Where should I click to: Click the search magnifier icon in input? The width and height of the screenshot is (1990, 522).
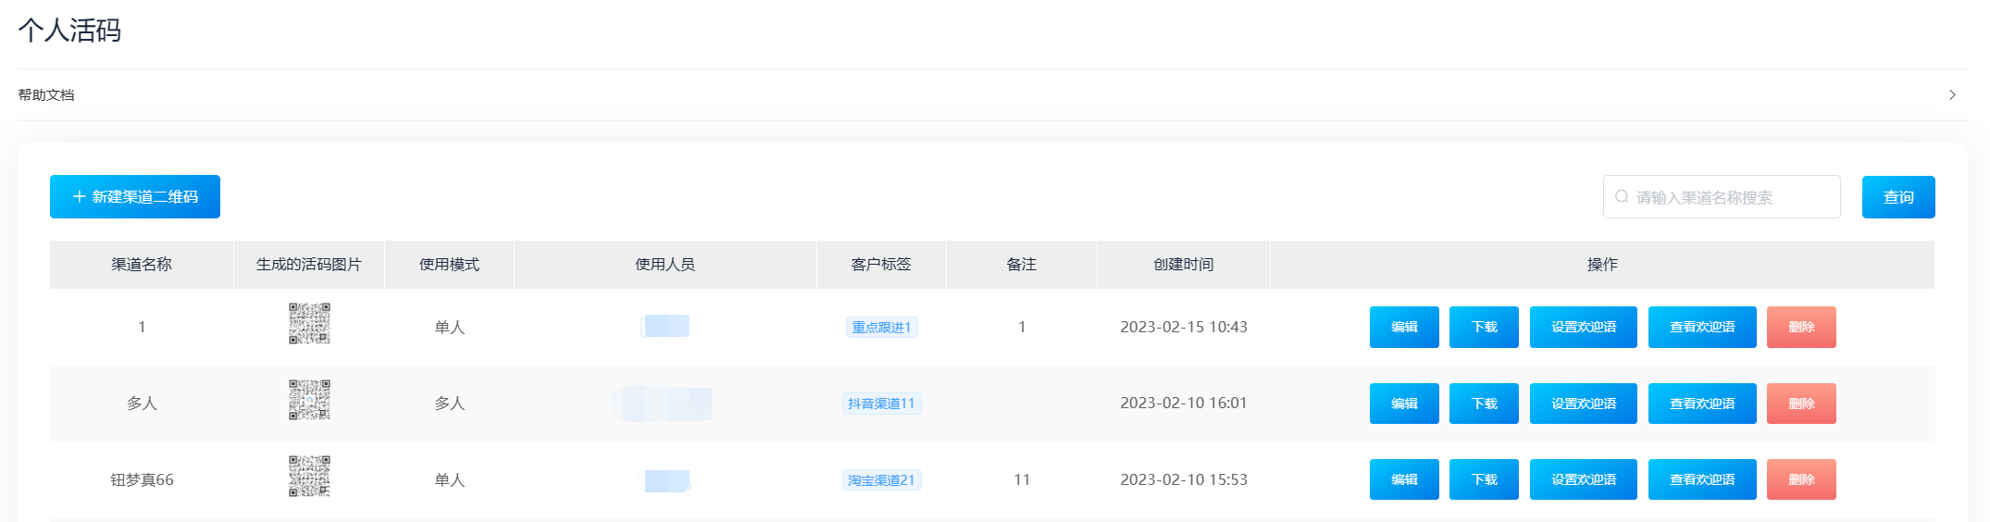(x=1622, y=197)
